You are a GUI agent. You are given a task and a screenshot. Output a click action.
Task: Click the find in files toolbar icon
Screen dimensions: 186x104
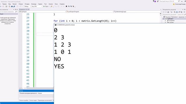pos(51,6)
